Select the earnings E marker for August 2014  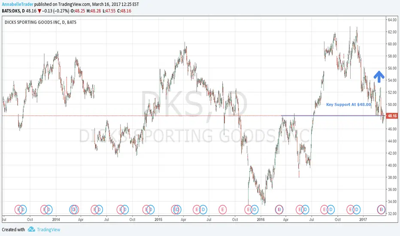point(121,209)
